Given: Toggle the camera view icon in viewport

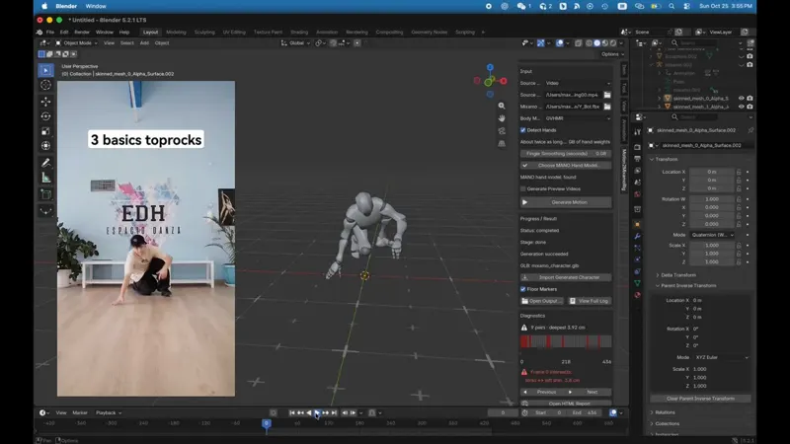Looking at the screenshot, I should tap(502, 131).
